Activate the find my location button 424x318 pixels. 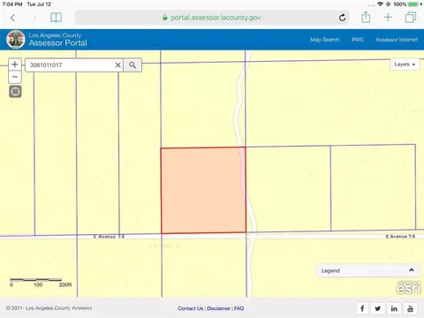coord(15,92)
